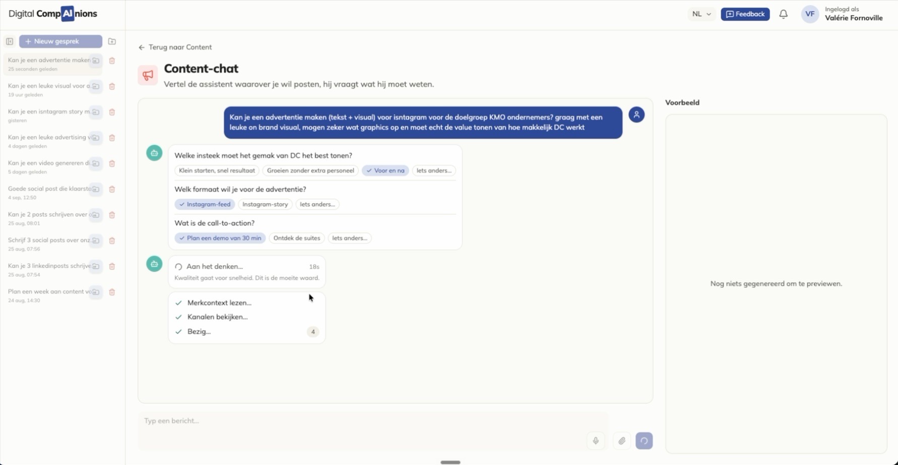Move 'Kan je een leuke advertising' chat to folder
Image resolution: width=898 pixels, height=465 pixels.
click(96, 137)
